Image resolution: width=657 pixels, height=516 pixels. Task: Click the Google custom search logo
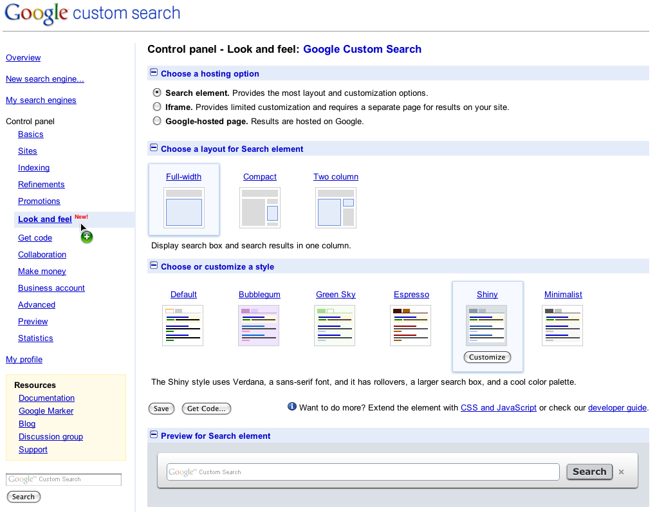(x=92, y=14)
